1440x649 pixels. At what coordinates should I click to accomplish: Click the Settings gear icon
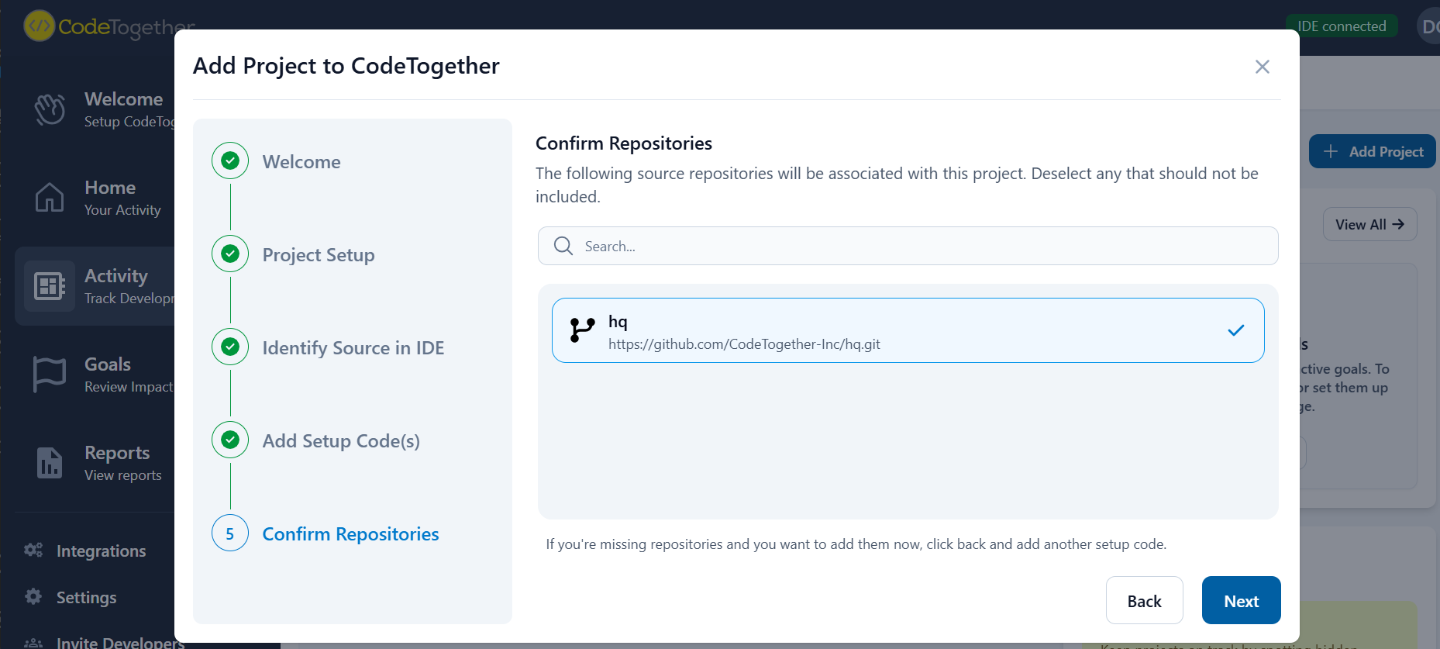[x=33, y=596]
